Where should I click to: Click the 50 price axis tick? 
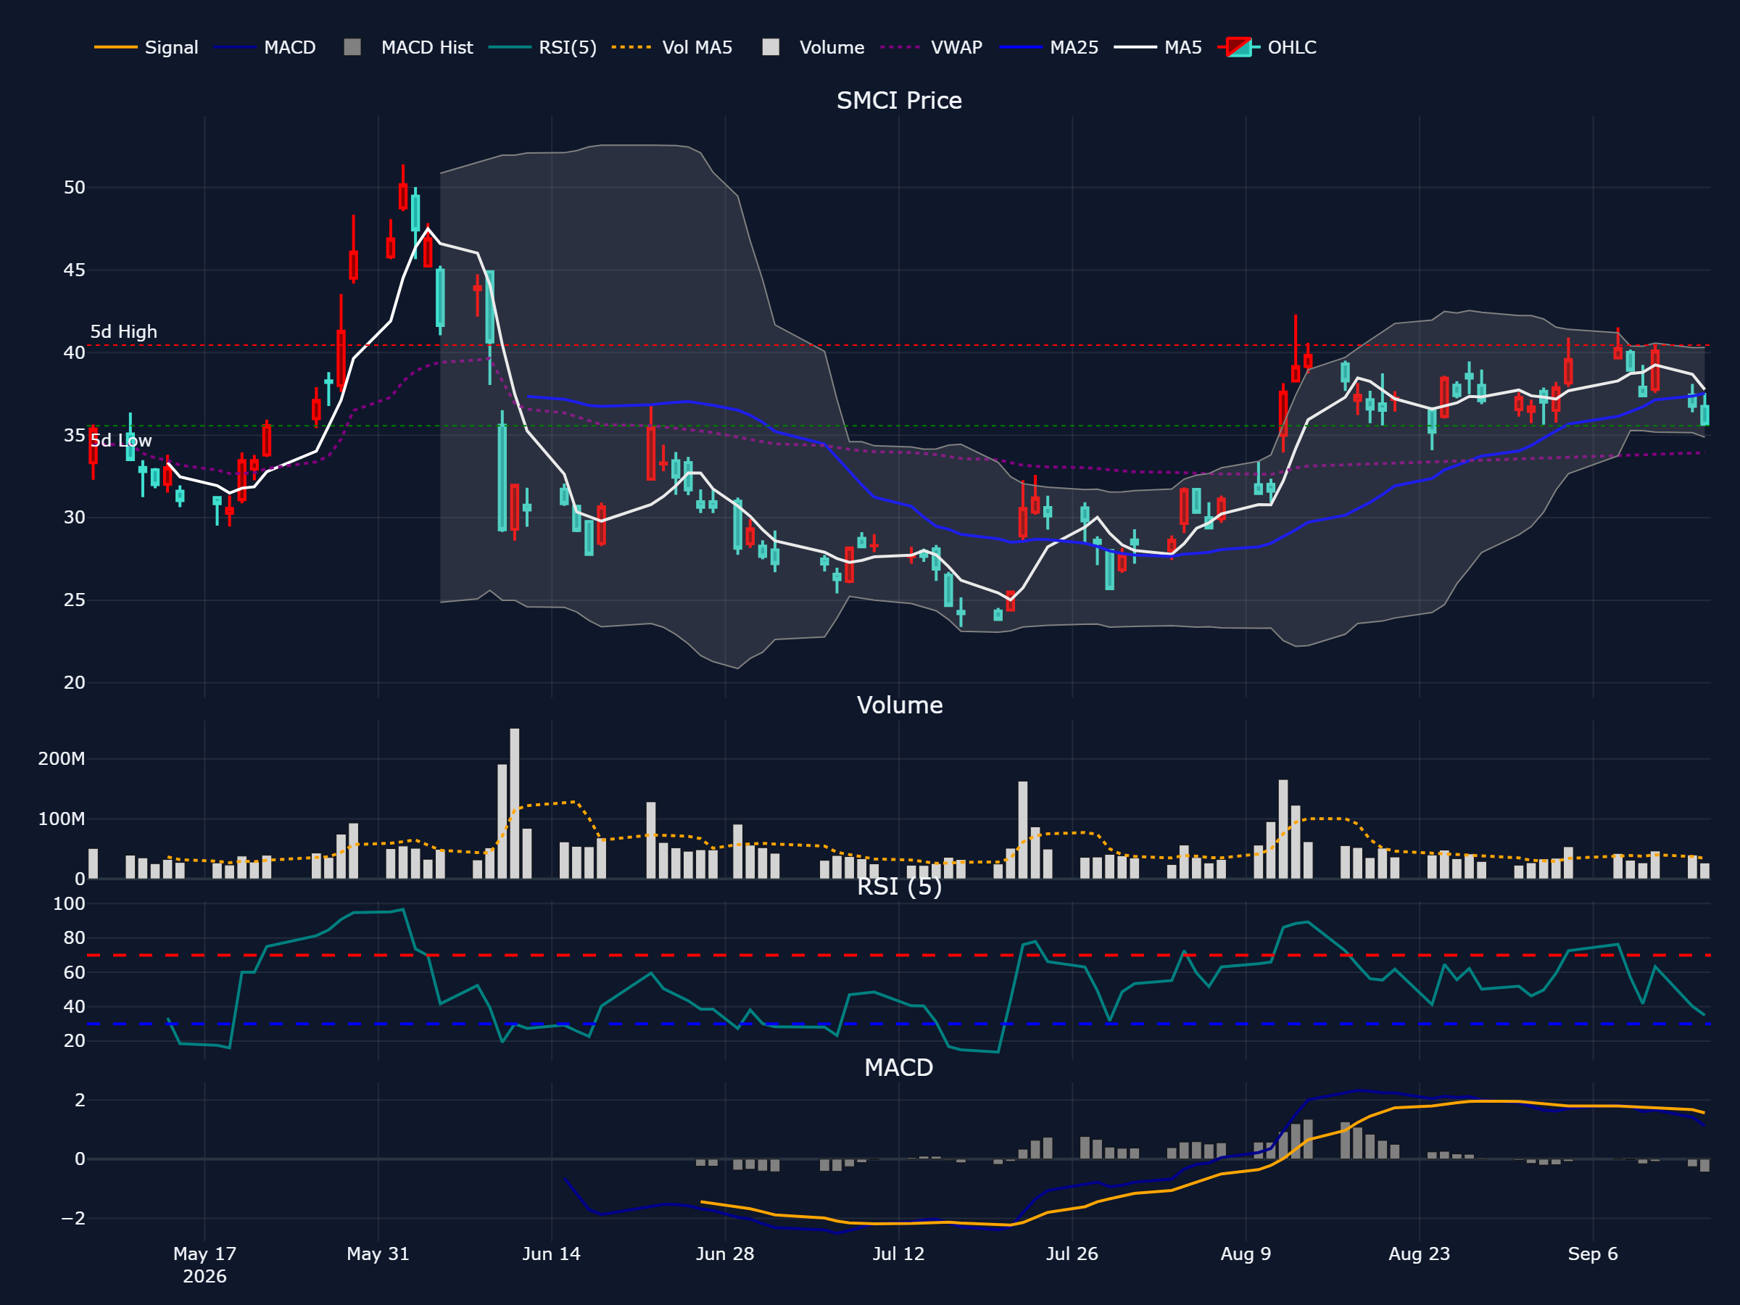75,187
